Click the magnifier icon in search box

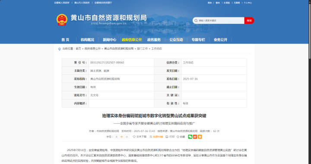click(196, 20)
